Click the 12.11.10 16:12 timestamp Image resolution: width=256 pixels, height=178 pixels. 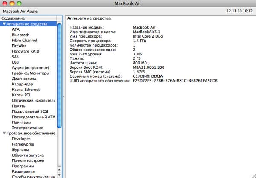239,11
